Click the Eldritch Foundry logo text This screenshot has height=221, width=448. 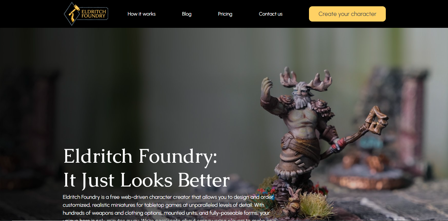pos(93,14)
